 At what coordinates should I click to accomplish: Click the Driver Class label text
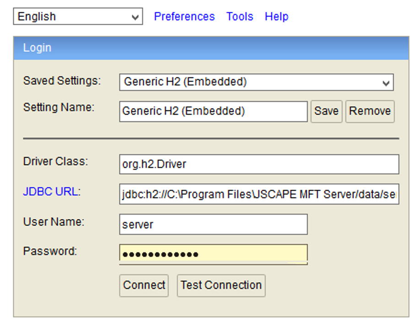coord(55,161)
